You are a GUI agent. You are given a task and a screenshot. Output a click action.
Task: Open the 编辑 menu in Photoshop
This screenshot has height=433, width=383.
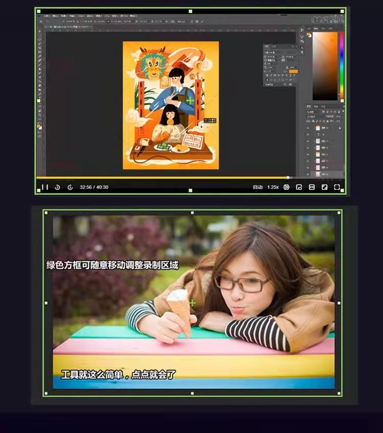tap(56, 16)
